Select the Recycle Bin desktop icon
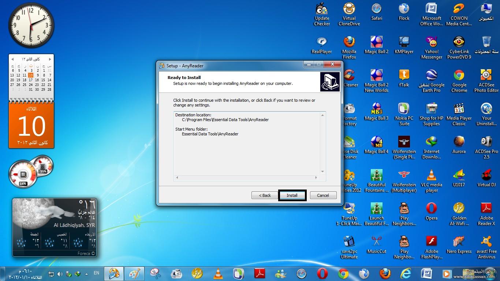 click(x=486, y=45)
